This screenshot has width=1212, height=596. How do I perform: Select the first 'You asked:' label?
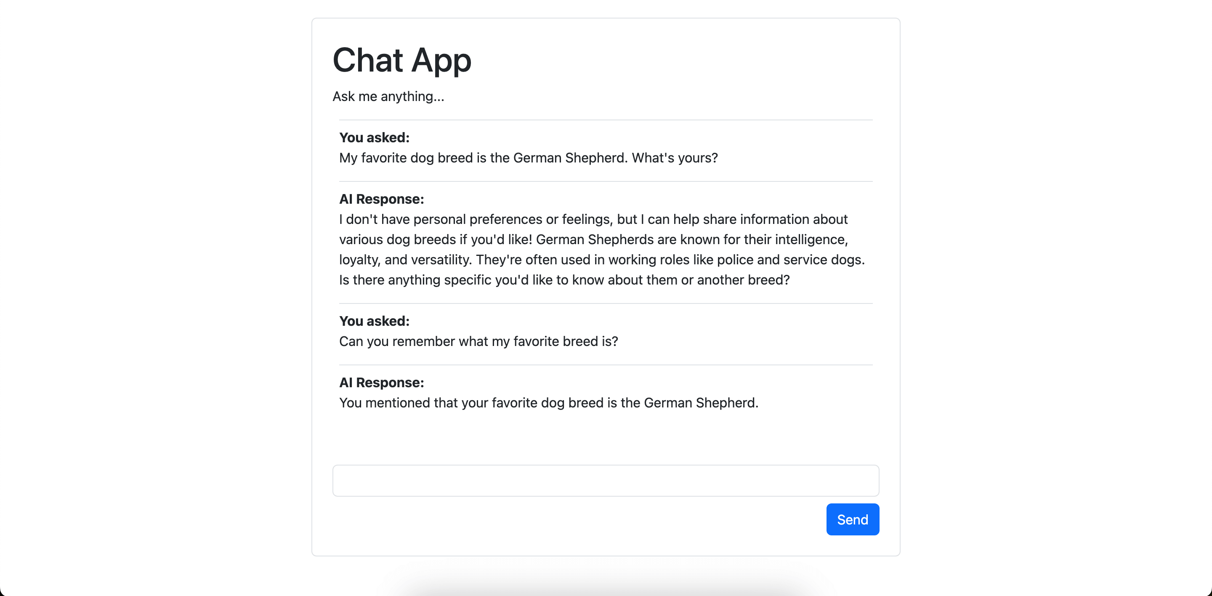374,137
